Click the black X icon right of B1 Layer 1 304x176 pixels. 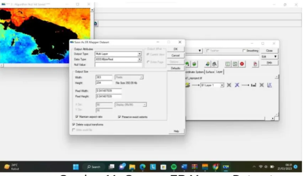point(229,85)
